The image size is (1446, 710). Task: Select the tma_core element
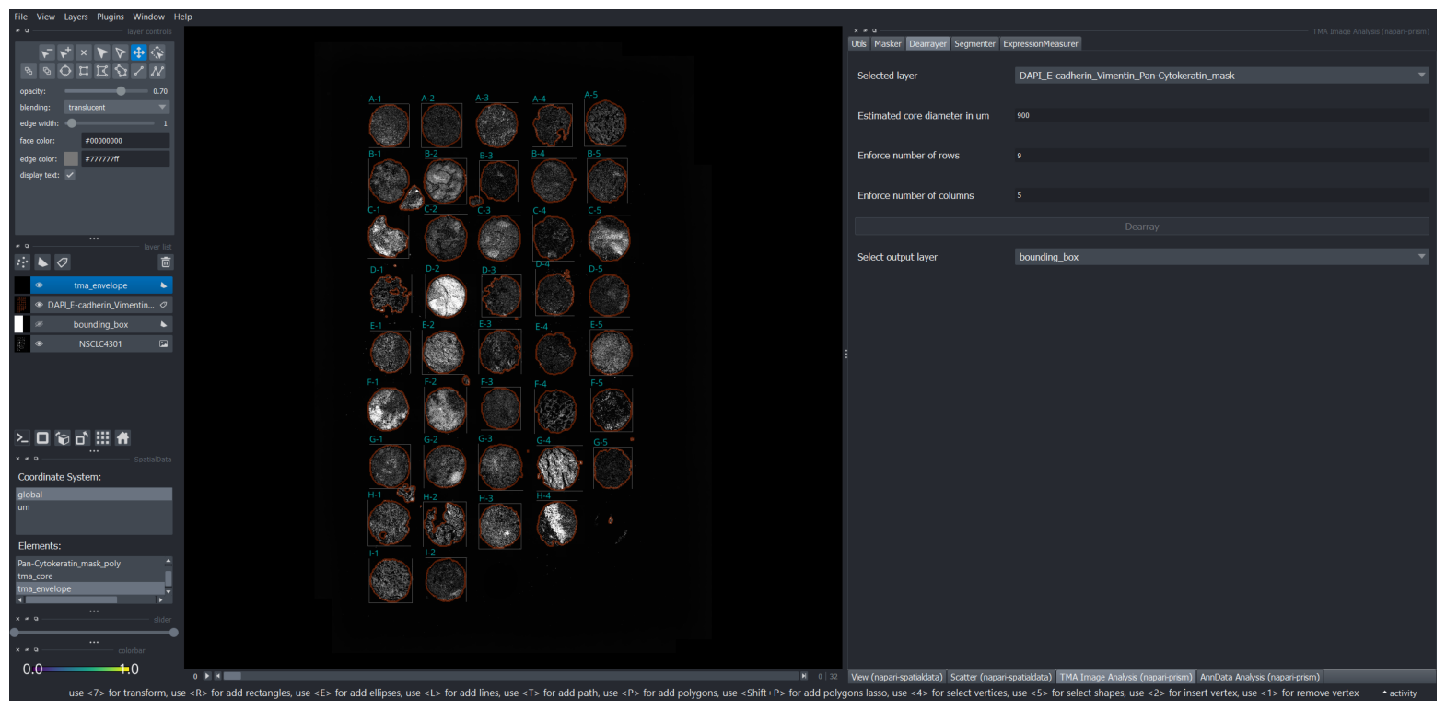coord(90,576)
